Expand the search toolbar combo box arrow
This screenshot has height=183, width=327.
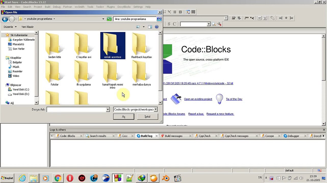coord(208,24)
